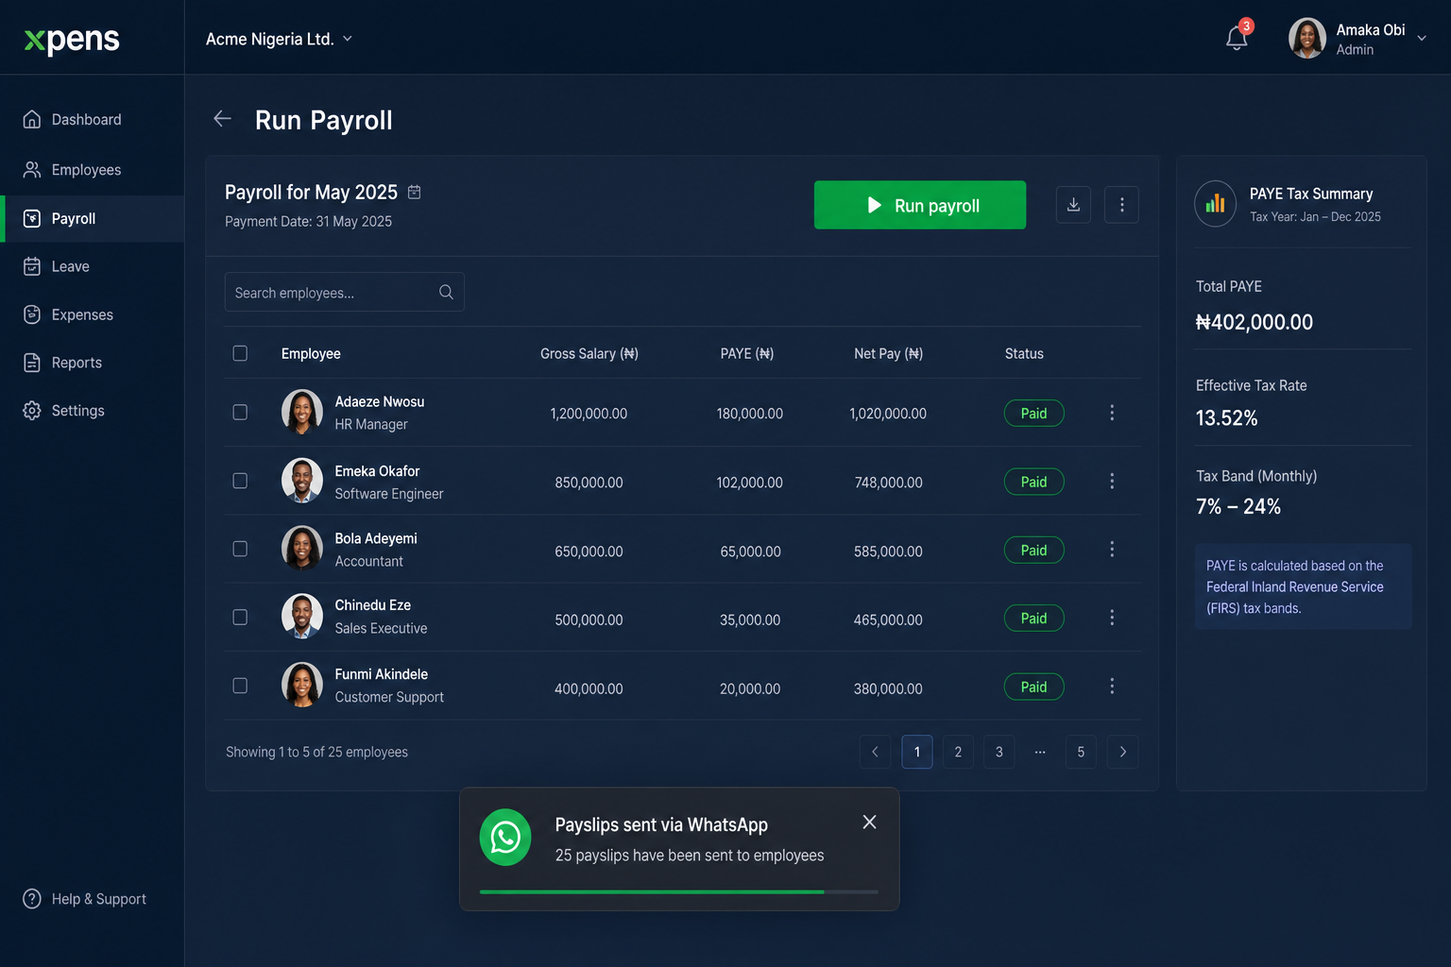Screen dimensions: 1451x967
Task: Check the box for Funmi Akindele
Action: 240,686
